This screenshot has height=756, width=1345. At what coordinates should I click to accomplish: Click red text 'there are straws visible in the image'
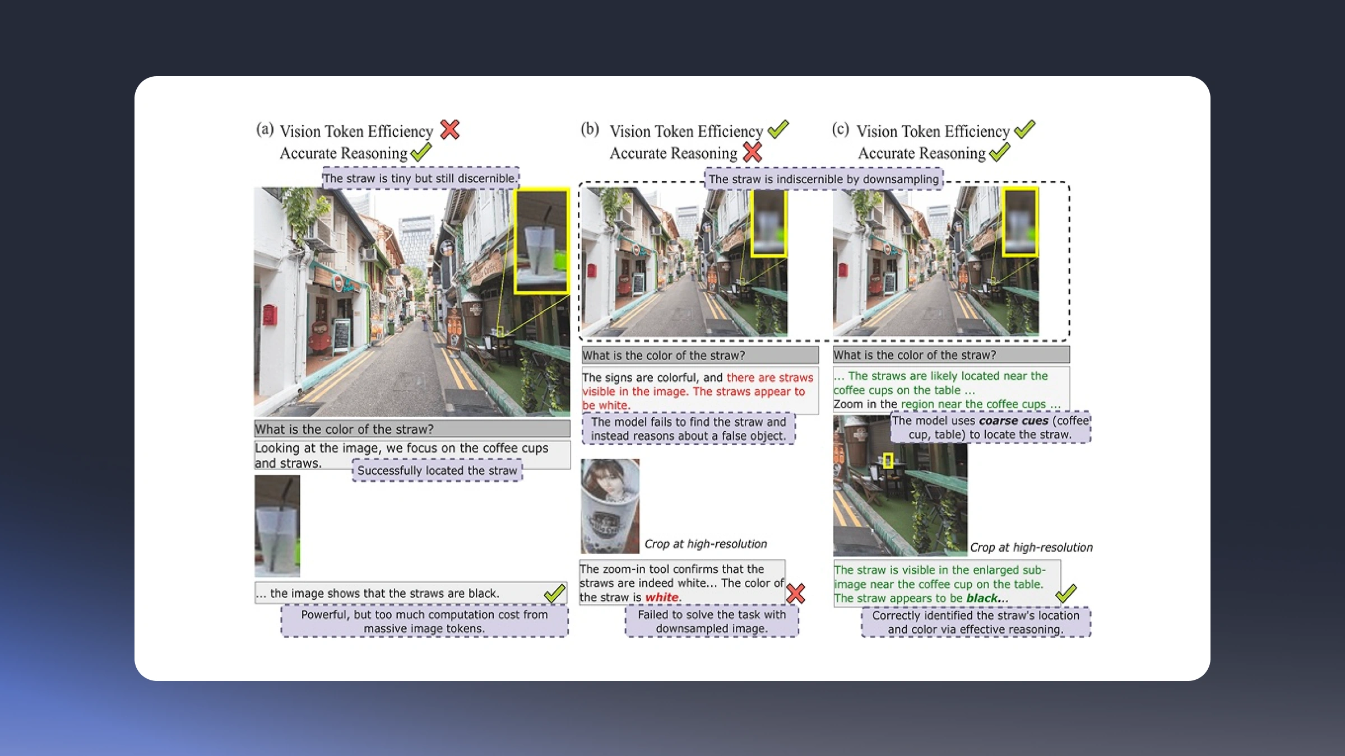click(x=698, y=385)
